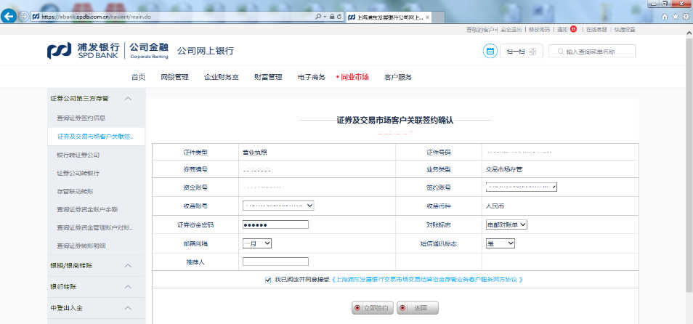Click the browser favorites star icon
Image resolution: width=693 pixels, height=324 pixels.
click(x=674, y=16)
